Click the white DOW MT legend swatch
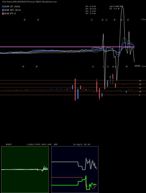The height and width of the screenshot is (193, 146). tap(3, 10)
